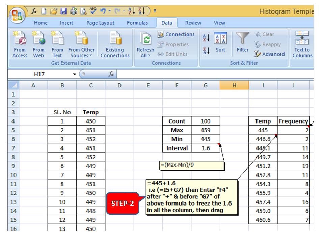Click the Open folder icon

[x=54, y=11]
